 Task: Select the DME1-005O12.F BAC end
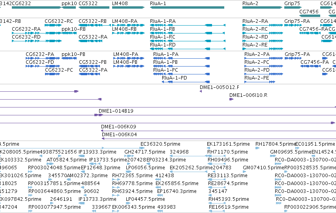(x=201, y=91)
